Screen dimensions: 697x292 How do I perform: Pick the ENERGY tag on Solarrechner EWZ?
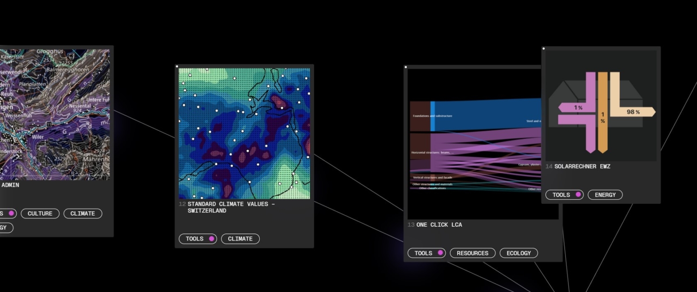click(605, 195)
